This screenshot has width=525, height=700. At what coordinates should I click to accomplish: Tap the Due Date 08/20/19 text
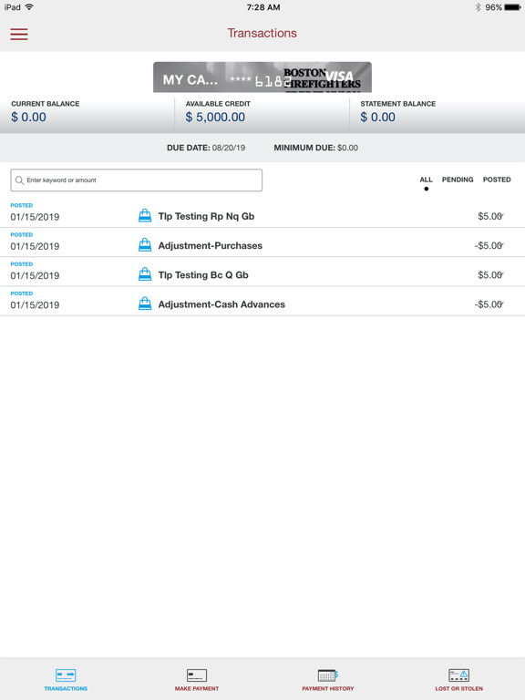point(206,148)
